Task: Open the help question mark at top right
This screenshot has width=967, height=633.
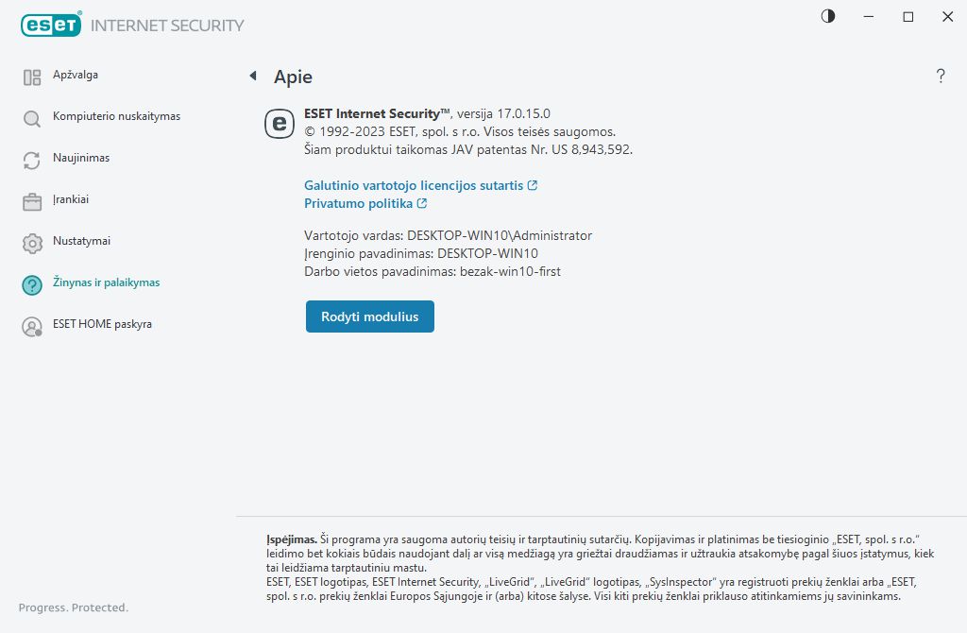Action: (941, 77)
